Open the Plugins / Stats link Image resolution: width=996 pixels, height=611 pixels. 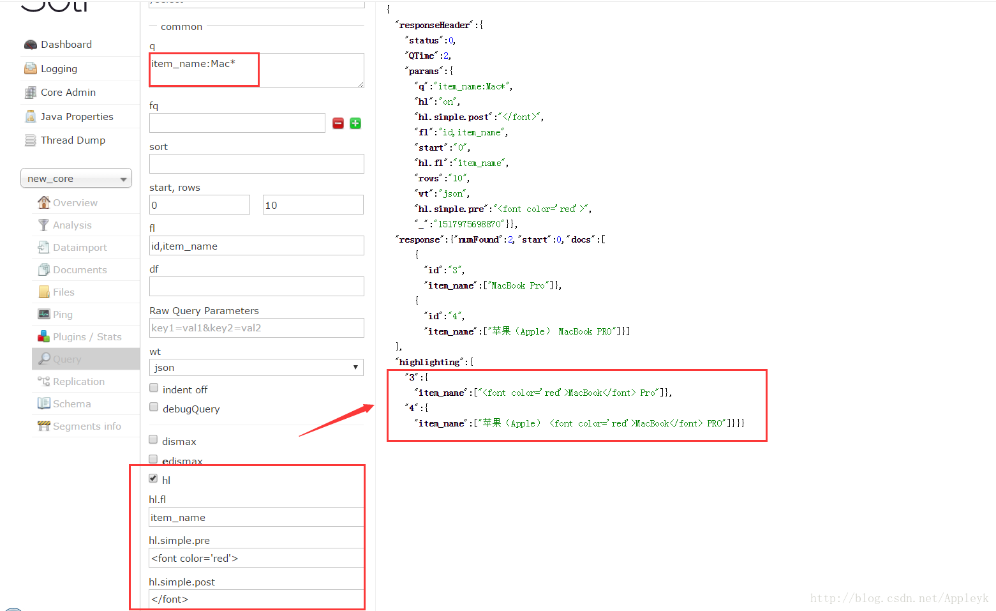[x=87, y=337]
